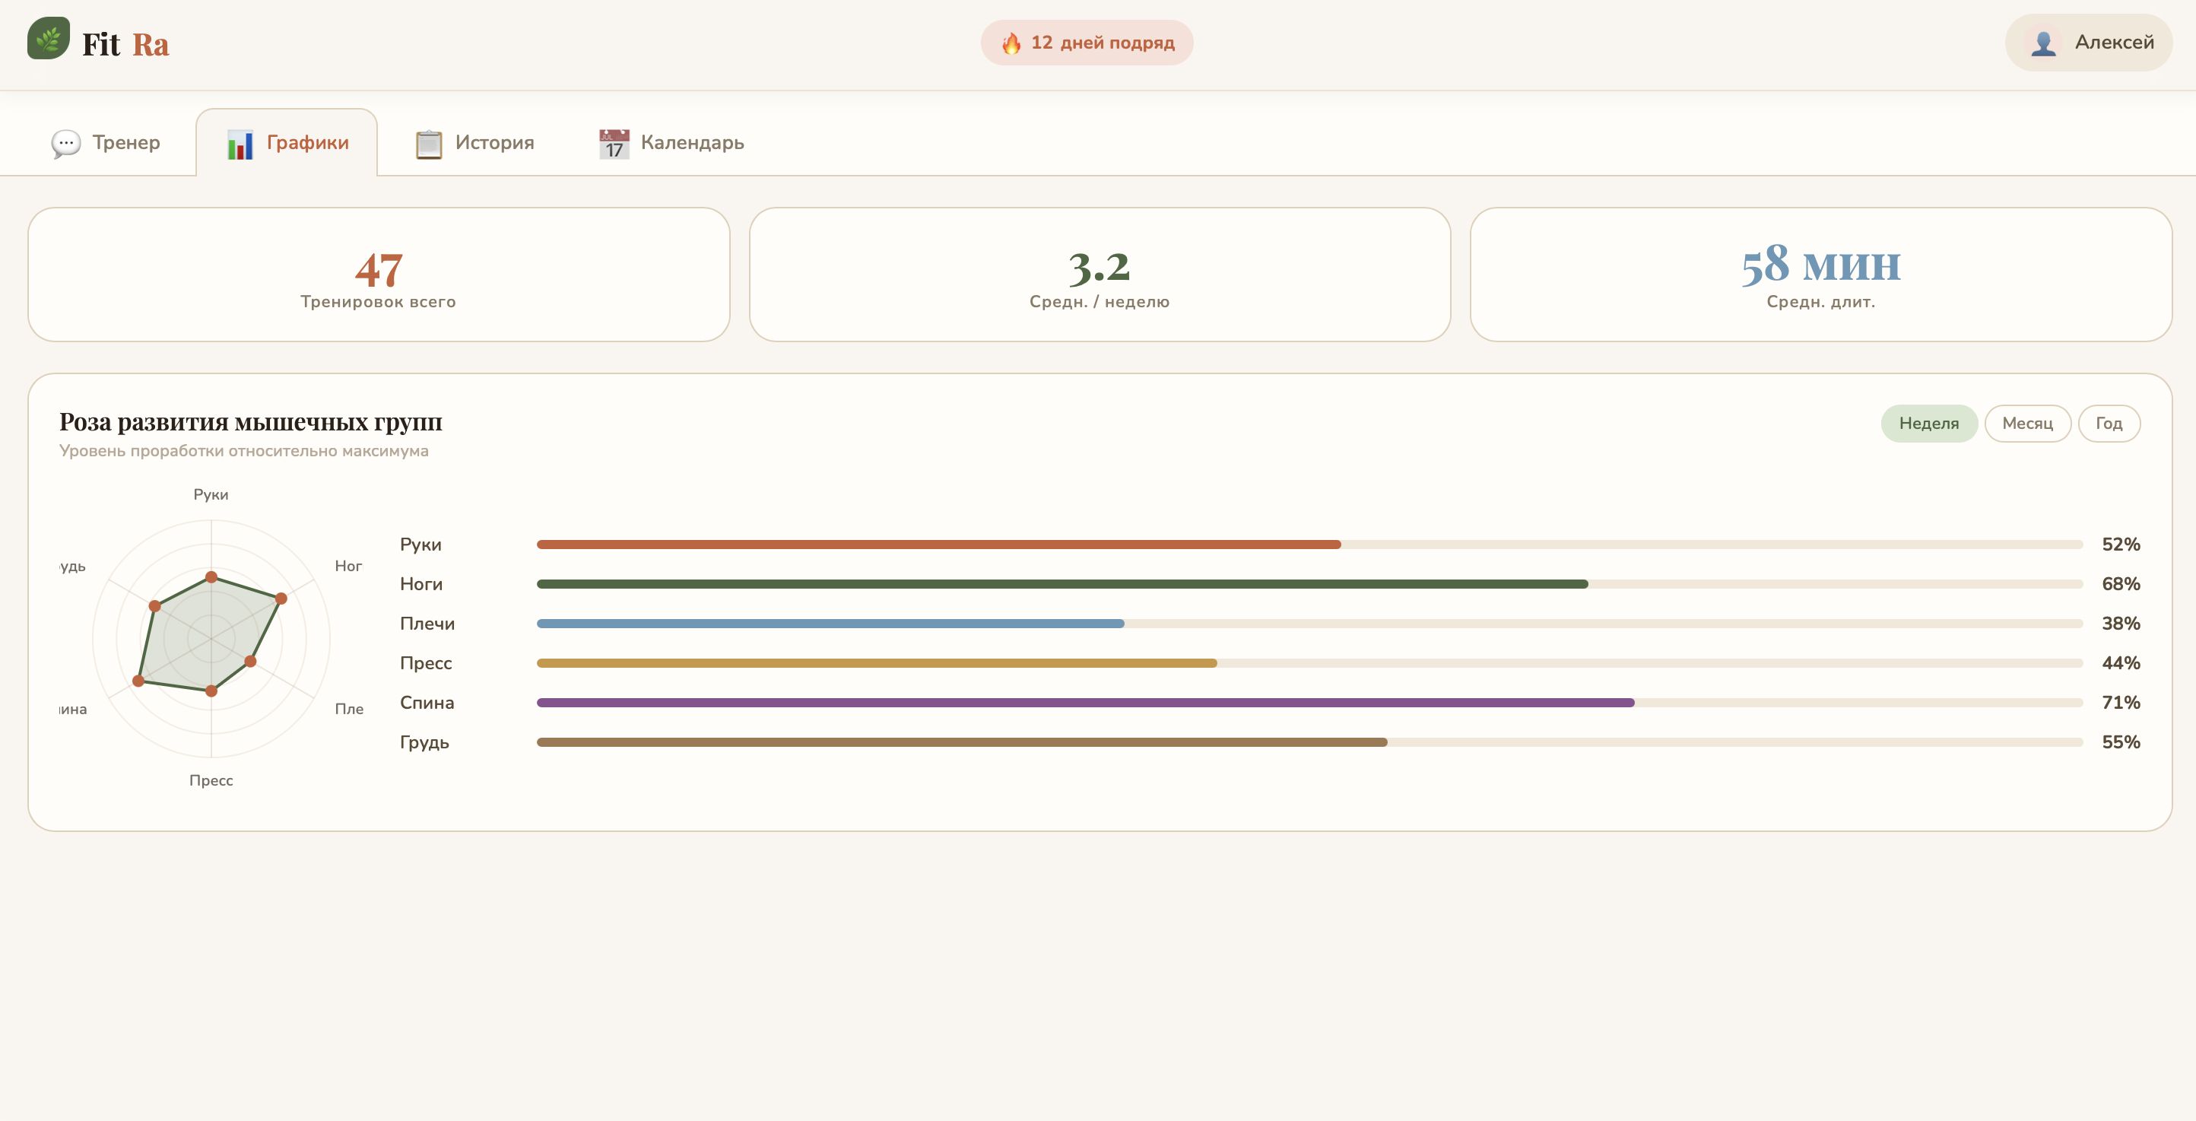Click the 12 дней подряд streak badge
The image size is (2196, 1121).
1087,43
